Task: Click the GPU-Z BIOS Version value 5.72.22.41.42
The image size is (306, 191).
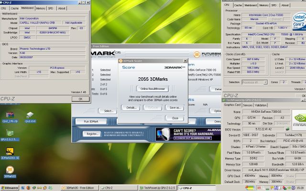Action: (263, 129)
